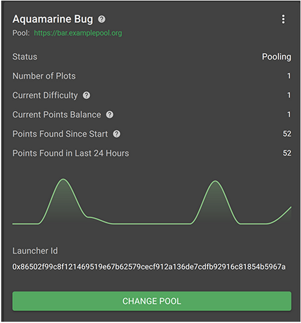Screen dimensions: 301x323
Task: Click the Launcher Id heading
Action: [x=35, y=251]
